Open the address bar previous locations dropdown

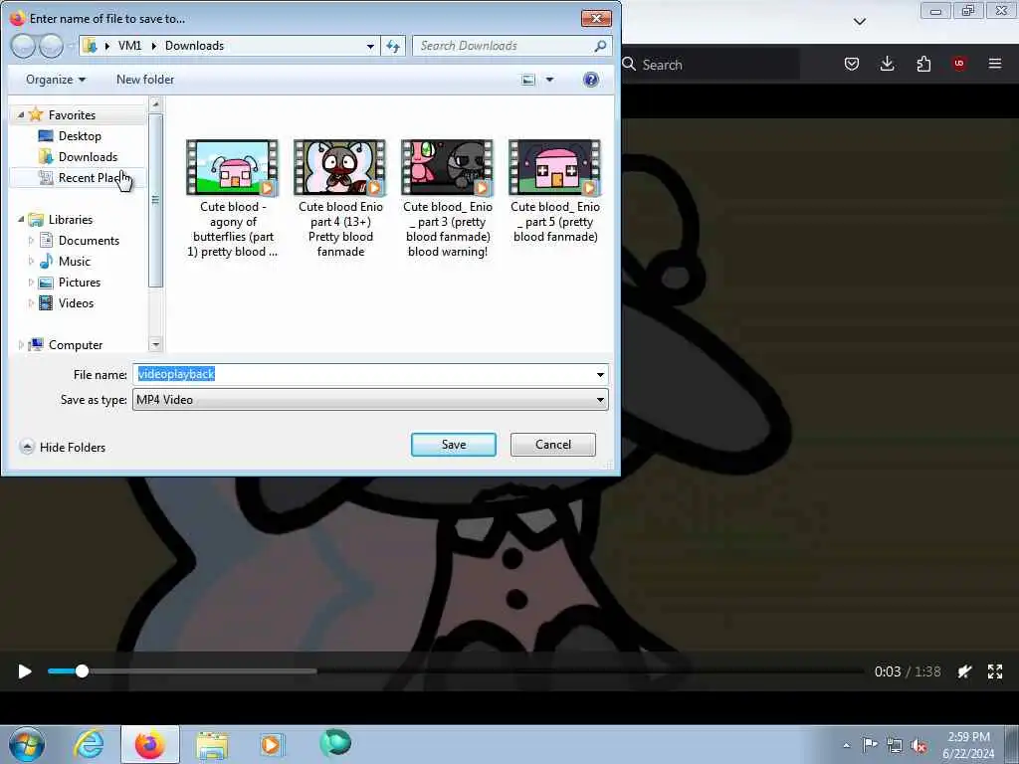370,46
